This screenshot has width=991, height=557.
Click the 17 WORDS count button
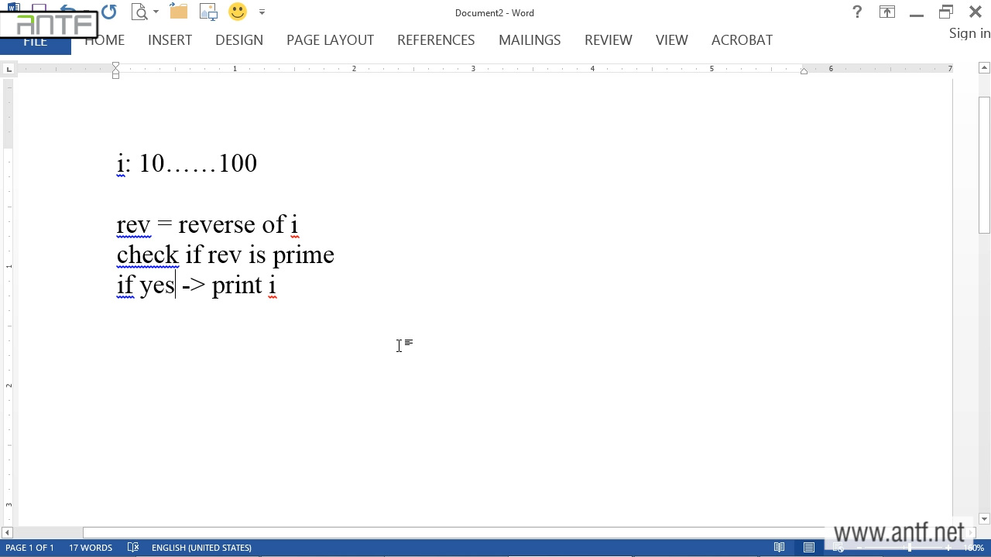click(x=91, y=548)
